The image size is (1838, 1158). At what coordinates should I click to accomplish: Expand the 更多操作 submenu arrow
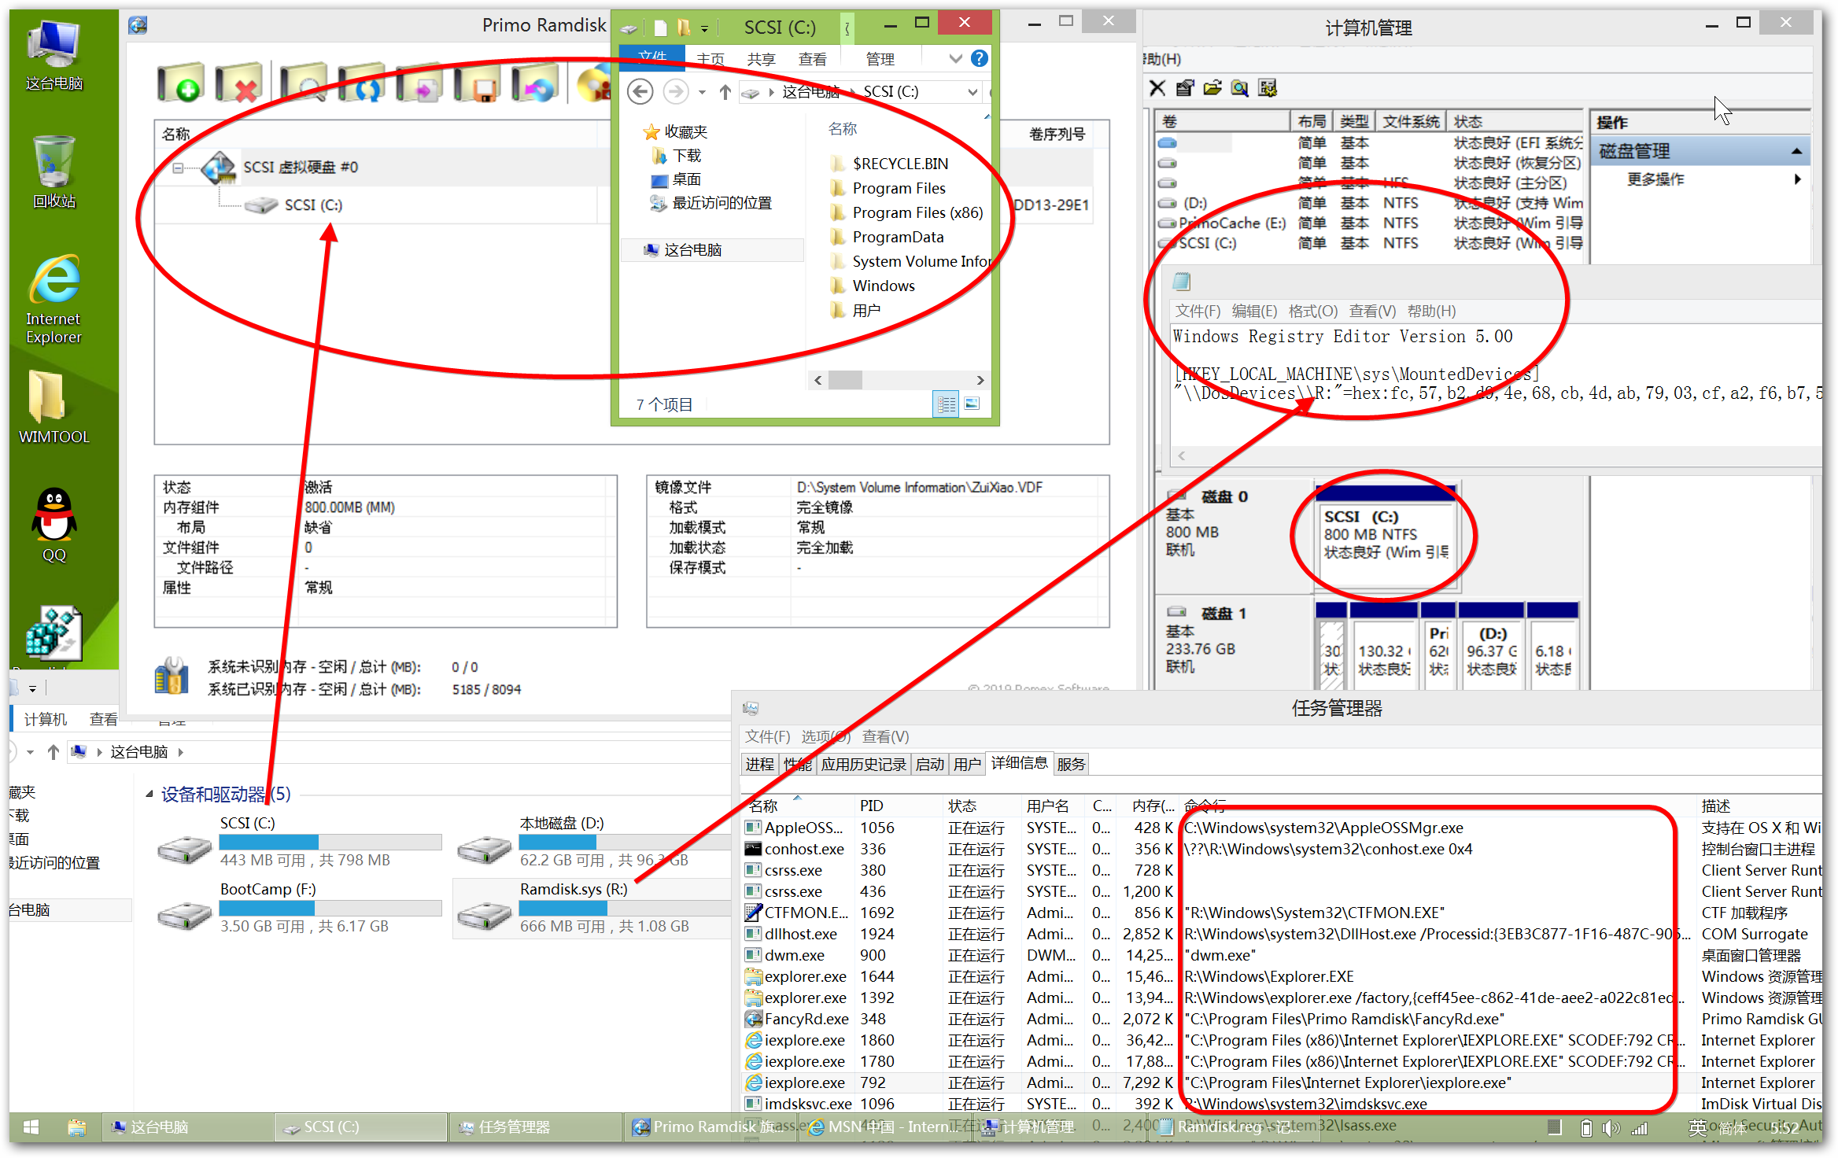pos(1797,179)
